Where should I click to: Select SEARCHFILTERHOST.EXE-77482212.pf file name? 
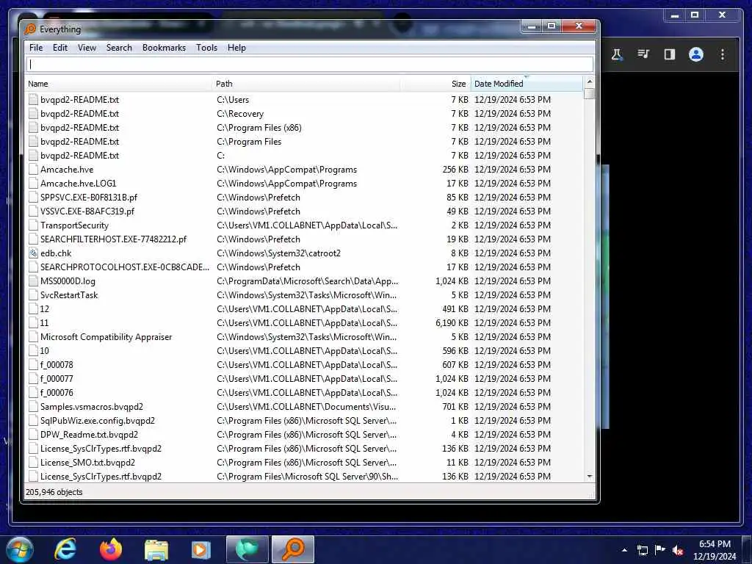(x=113, y=239)
